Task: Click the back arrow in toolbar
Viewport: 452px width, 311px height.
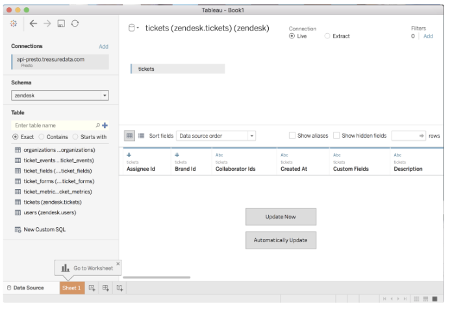Action: [x=34, y=23]
